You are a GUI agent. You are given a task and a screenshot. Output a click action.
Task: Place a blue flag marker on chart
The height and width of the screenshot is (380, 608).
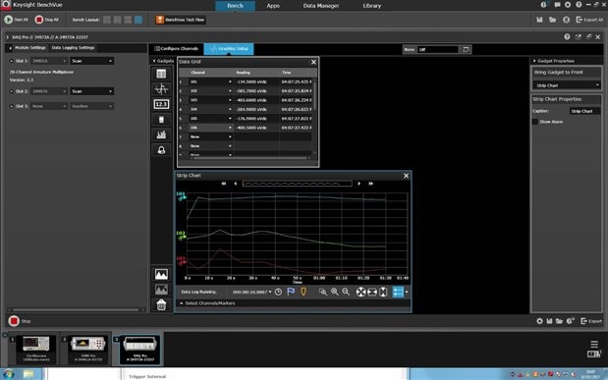coord(291,292)
